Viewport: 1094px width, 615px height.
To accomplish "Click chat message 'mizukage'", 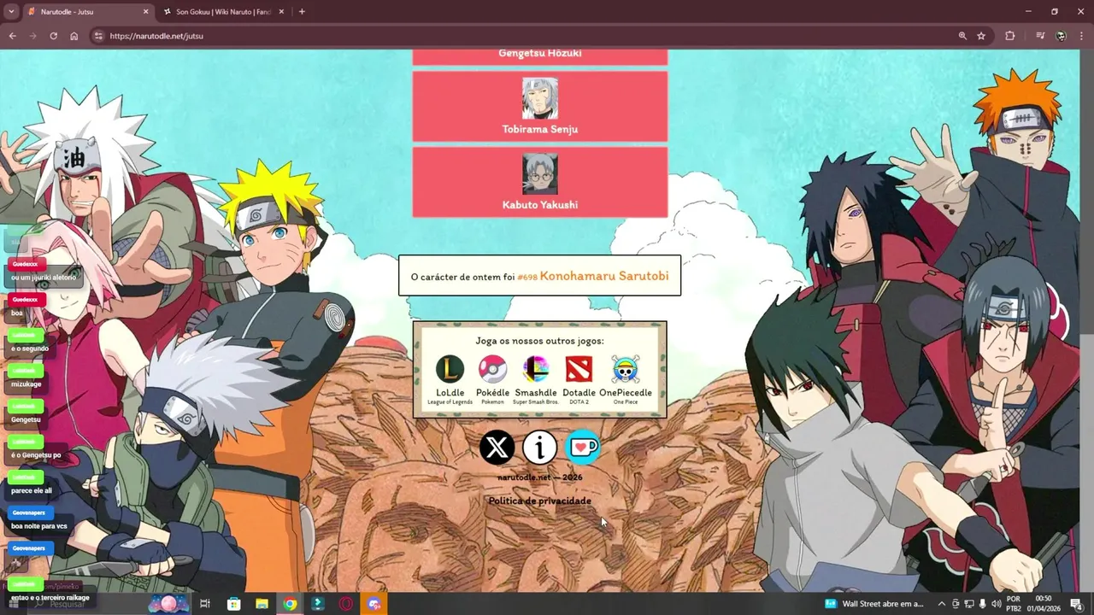I will click(x=26, y=384).
